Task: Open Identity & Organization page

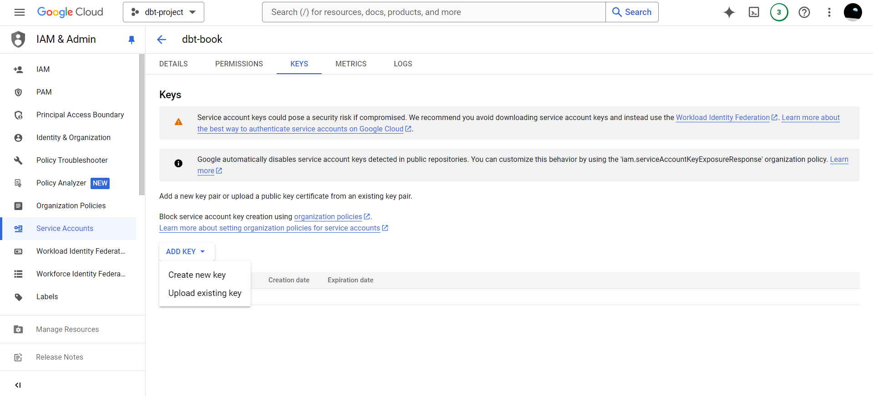Action: (x=68, y=138)
